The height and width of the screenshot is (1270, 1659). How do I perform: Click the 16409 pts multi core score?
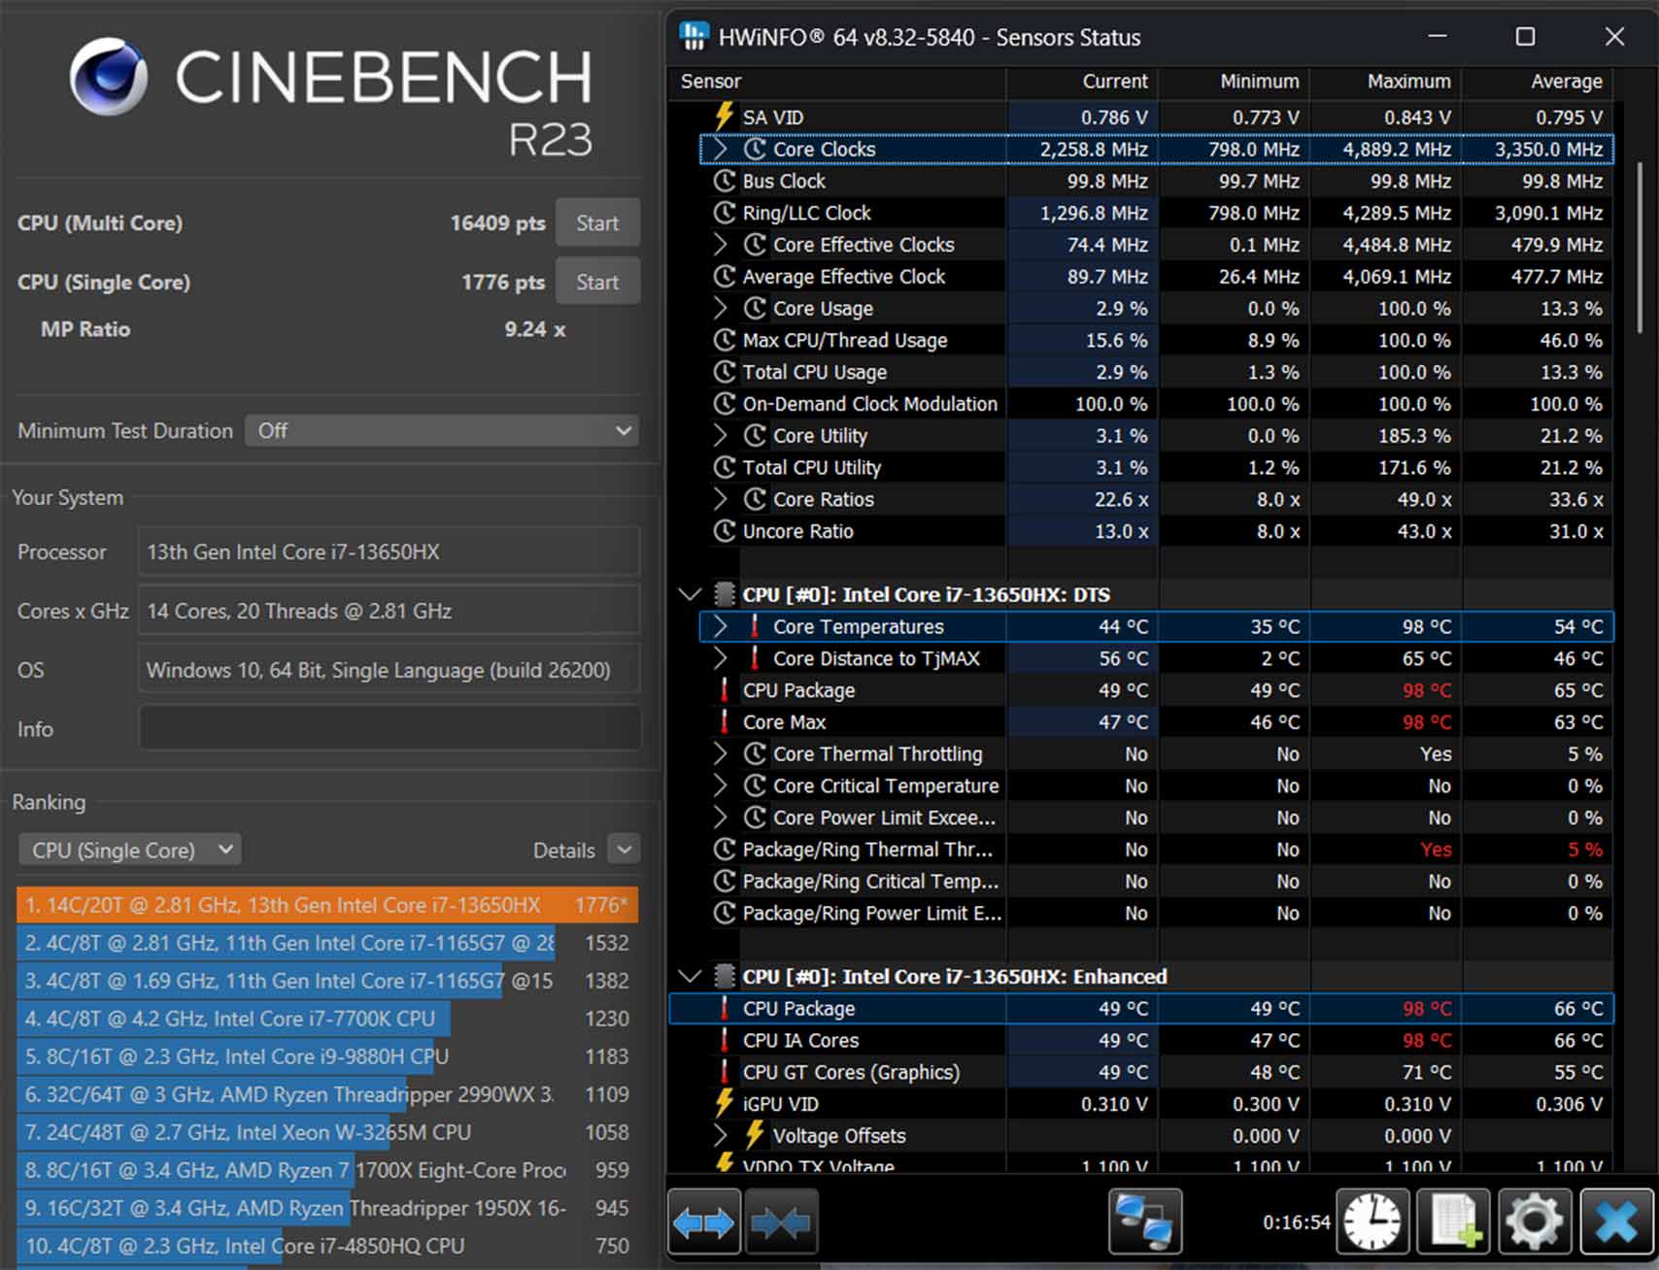pos(497,223)
